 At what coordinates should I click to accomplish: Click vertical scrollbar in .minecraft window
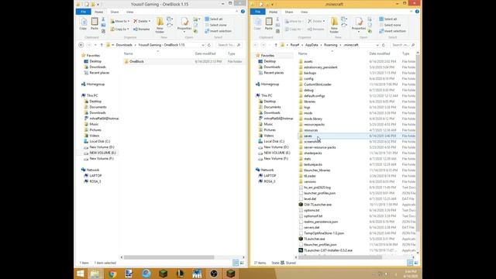click(x=418, y=143)
